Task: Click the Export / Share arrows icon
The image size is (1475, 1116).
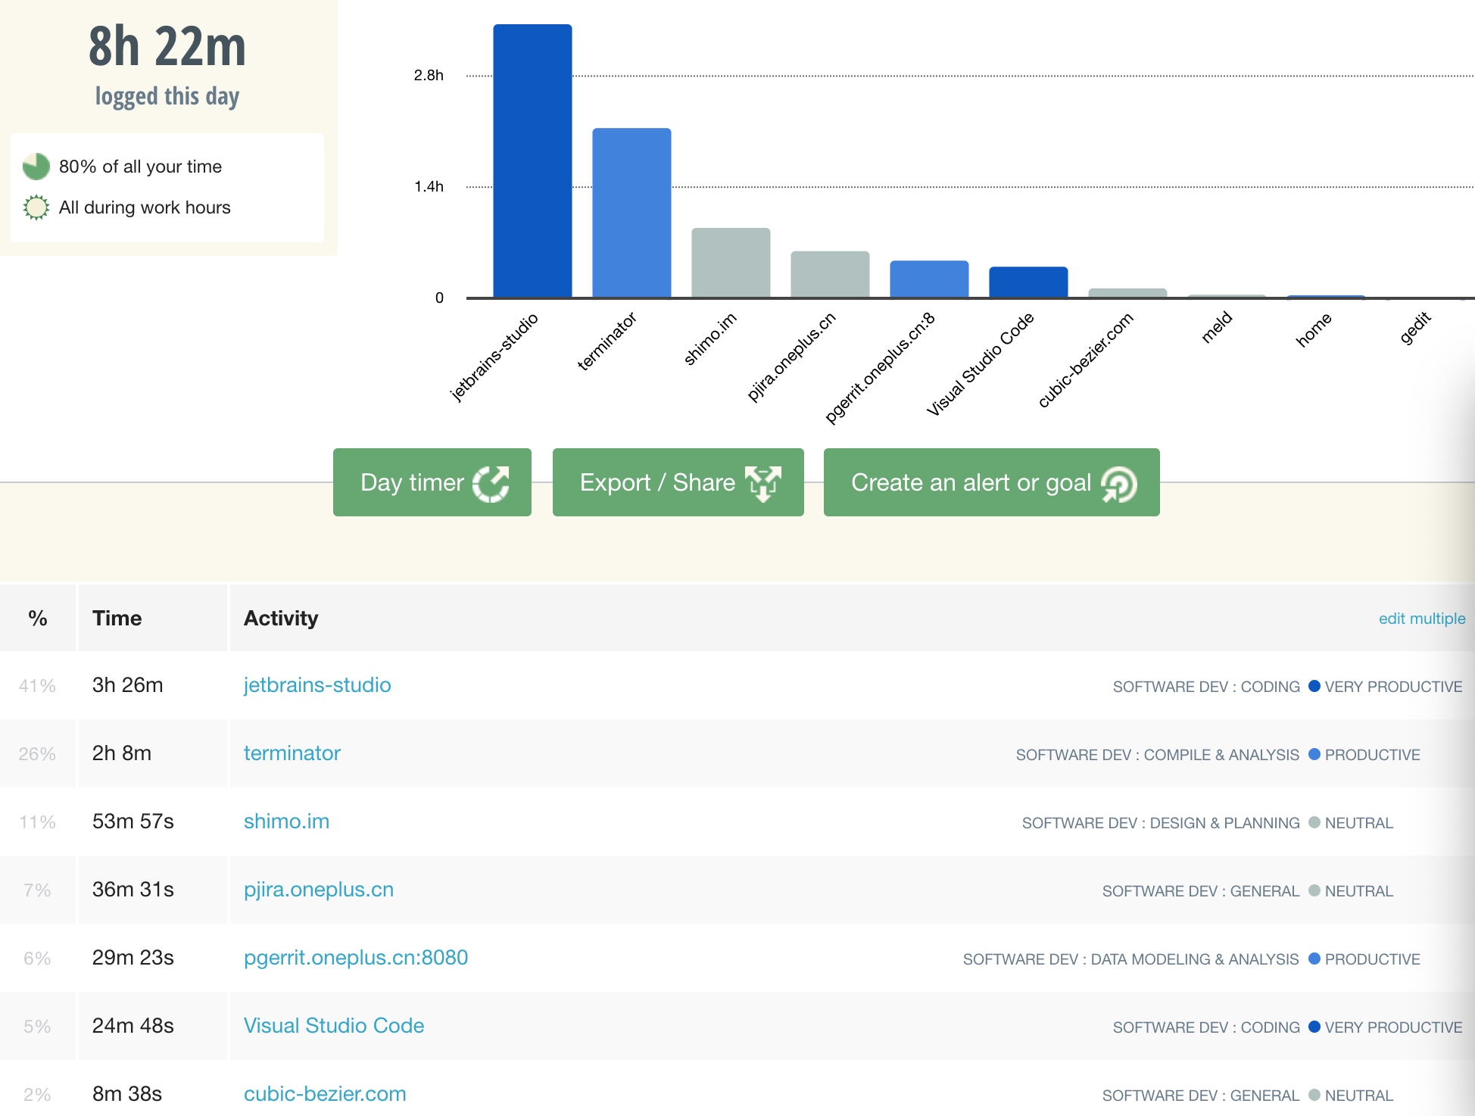Action: tap(762, 483)
